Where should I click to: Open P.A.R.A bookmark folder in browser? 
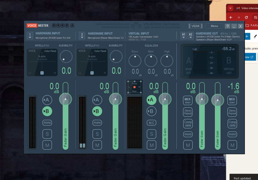pos(252,25)
